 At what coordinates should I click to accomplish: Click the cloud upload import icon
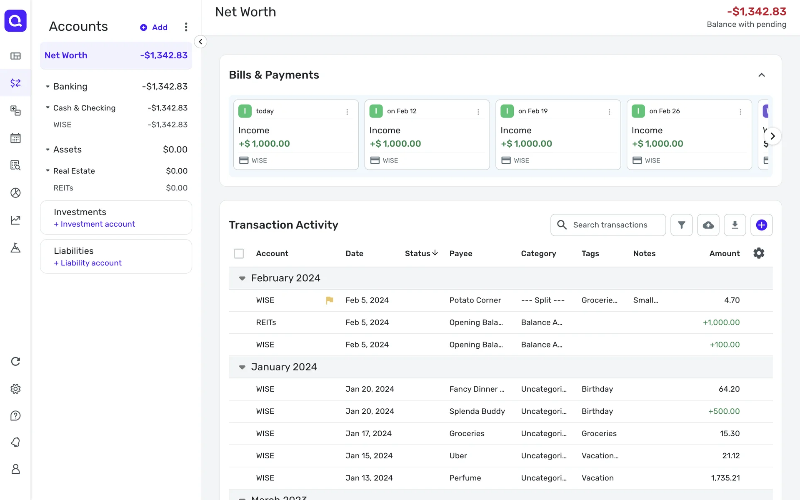708,225
